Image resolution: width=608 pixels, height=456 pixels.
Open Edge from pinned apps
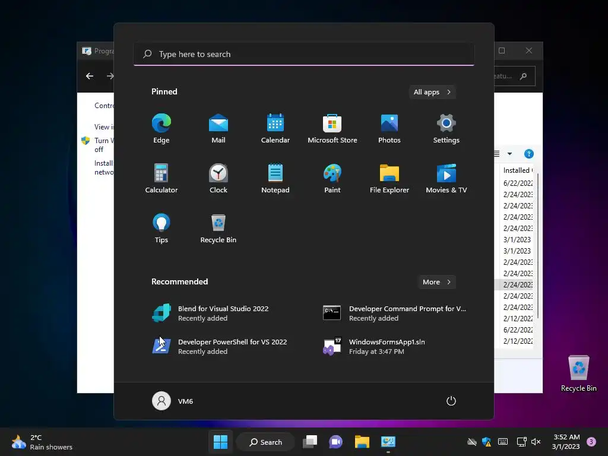tap(161, 129)
